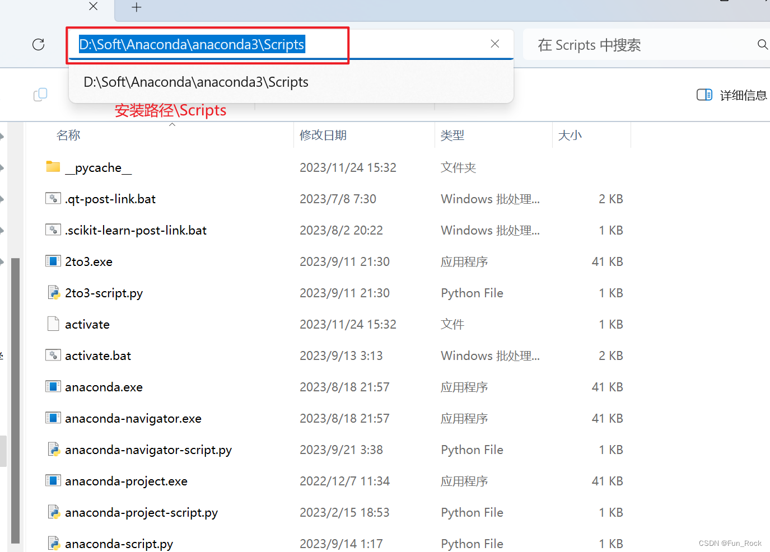Click size 2 KB in activate.bat row

(x=611, y=355)
